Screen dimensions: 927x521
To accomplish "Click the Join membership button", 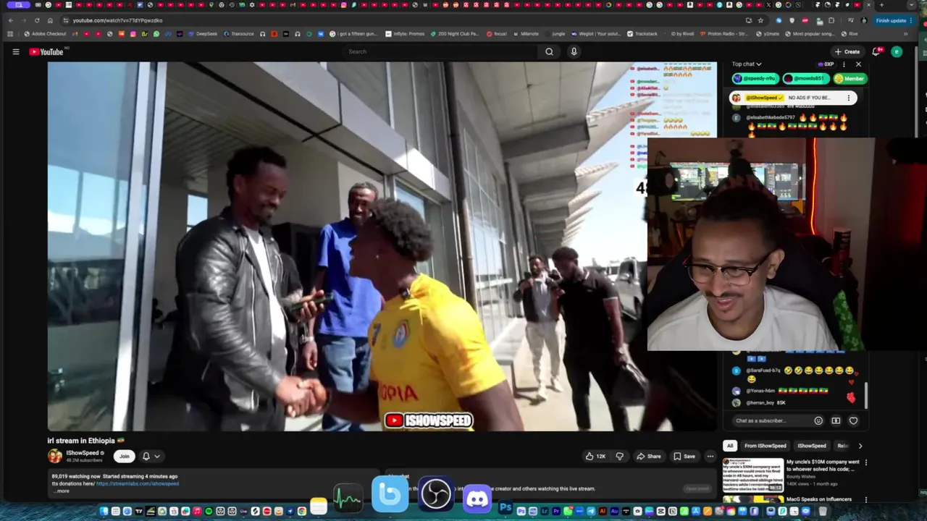I will pyautogui.click(x=125, y=456).
